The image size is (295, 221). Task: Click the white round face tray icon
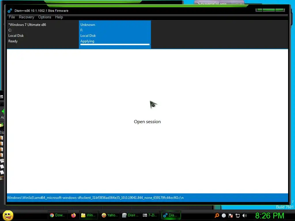coord(224,216)
